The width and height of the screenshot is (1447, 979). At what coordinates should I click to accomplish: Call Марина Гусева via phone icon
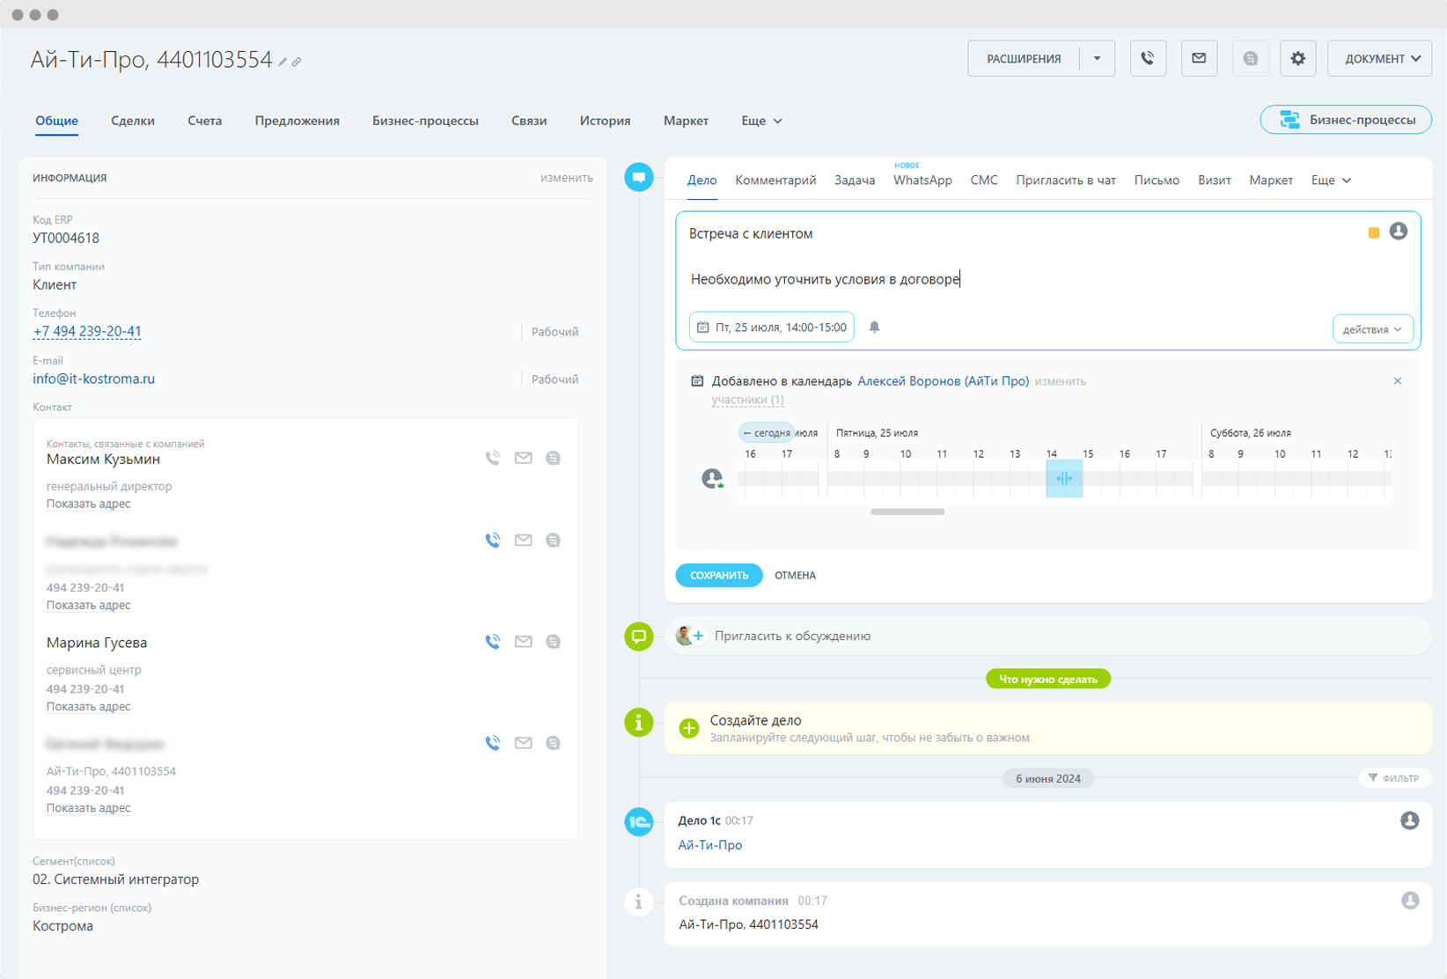[x=493, y=642]
